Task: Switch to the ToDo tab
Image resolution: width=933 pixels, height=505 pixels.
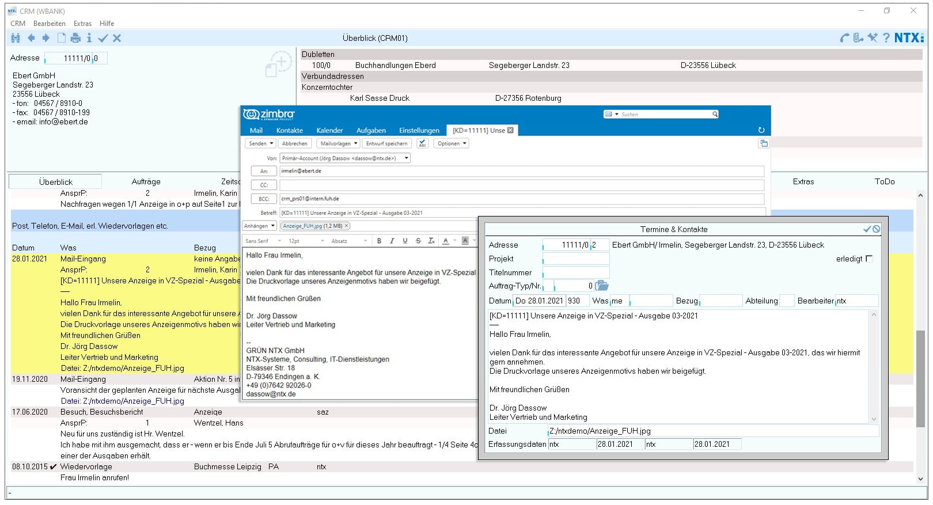Action: pyautogui.click(x=885, y=181)
